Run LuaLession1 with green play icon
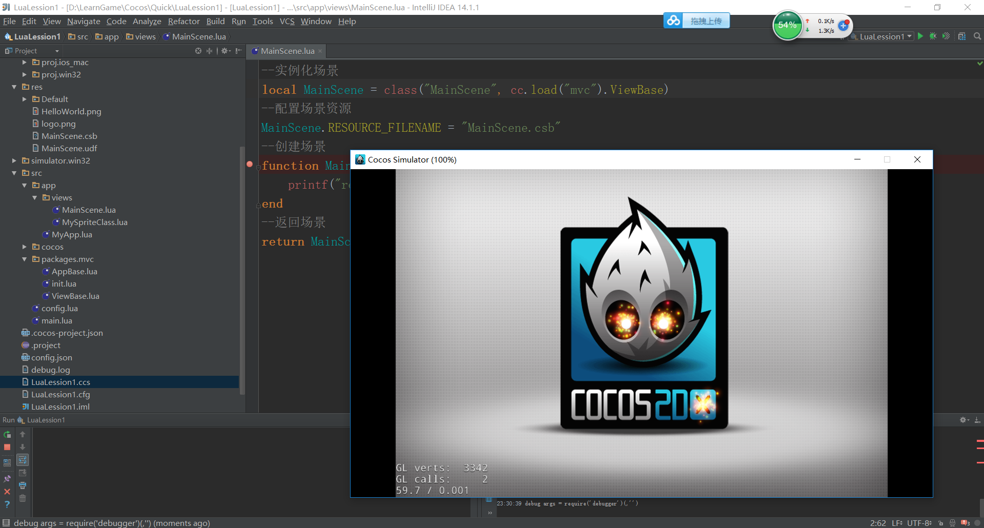The width and height of the screenshot is (984, 528). [920, 36]
